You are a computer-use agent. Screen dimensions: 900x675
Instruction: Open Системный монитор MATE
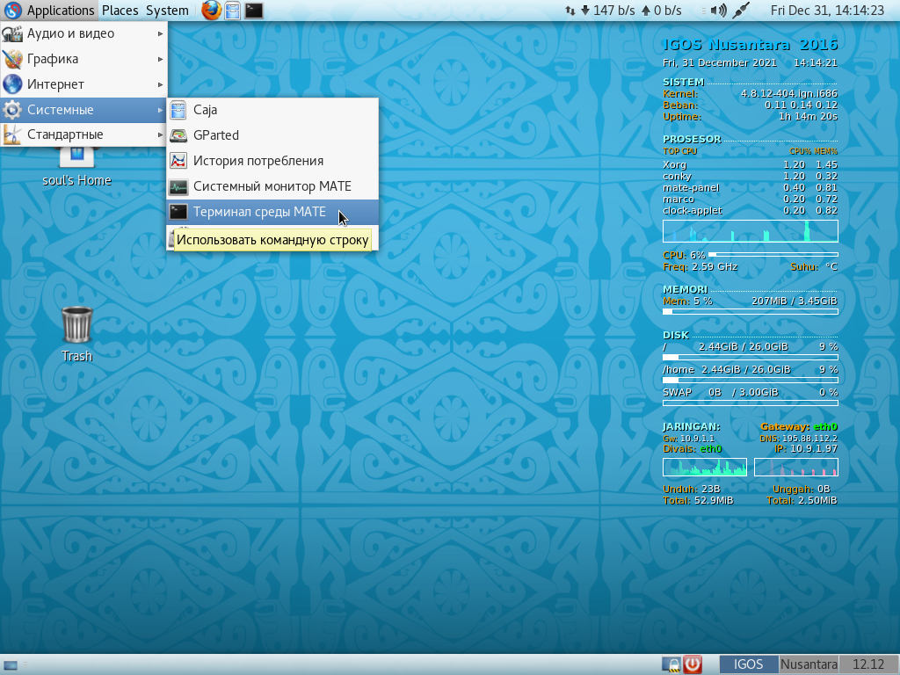(x=272, y=186)
